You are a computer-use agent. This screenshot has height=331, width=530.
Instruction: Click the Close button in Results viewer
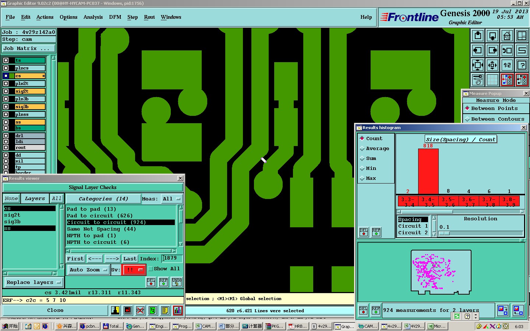click(x=55, y=310)
